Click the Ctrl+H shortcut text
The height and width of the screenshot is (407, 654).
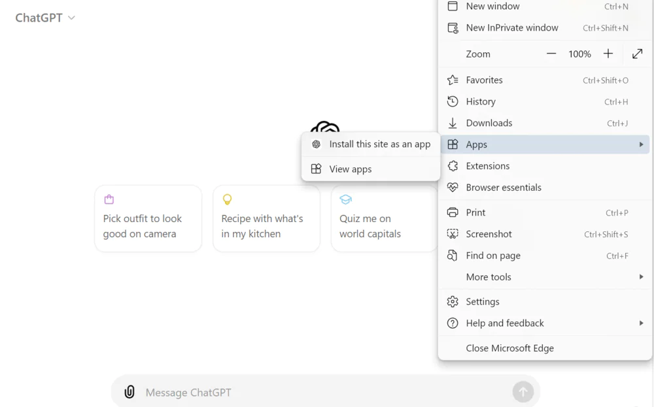tap(616, 102)
